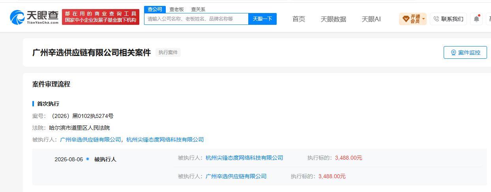Click the 首次执行 section heading

[x=48, y=104]
